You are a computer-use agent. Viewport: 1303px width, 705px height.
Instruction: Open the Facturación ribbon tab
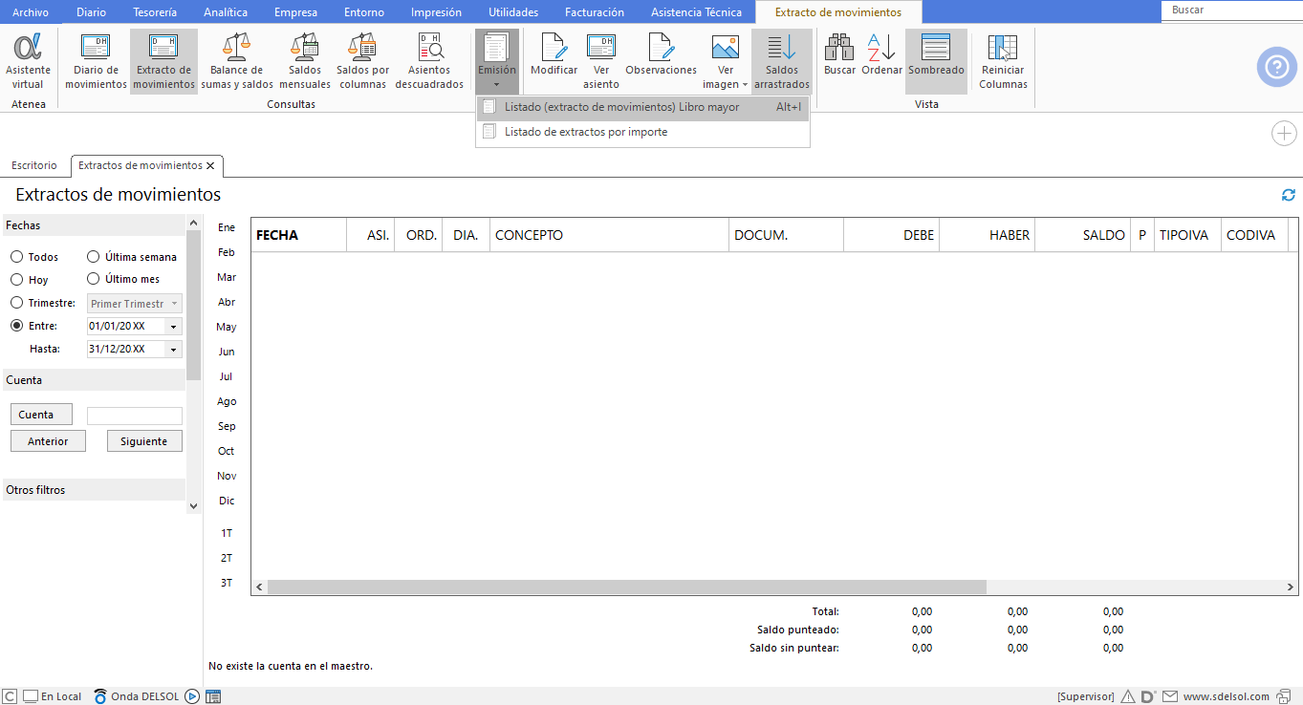pos(595,12)
